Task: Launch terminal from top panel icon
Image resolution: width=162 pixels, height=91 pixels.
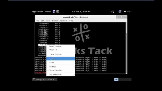Action: point(58,11)
